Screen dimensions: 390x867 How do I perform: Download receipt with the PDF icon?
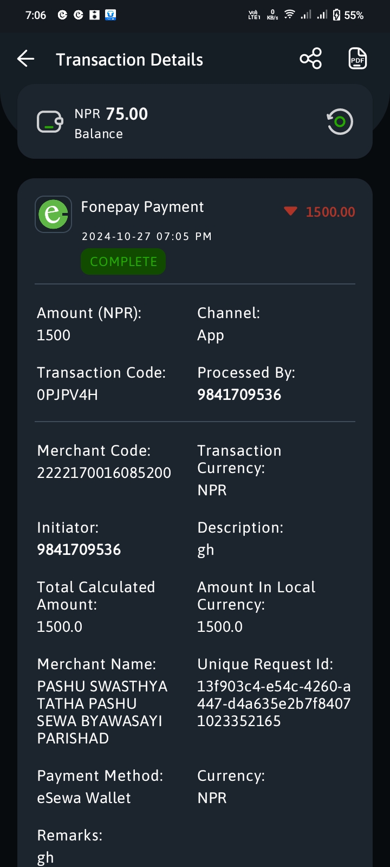[x=357, y=59]
